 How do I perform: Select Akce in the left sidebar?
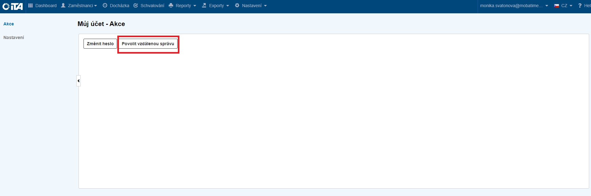9,24
